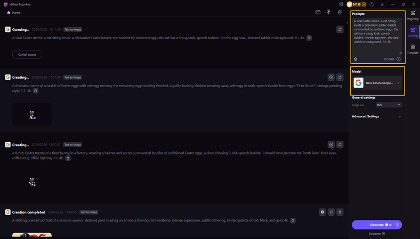Delete the completed samurai pixel art task
The image size is (420, 239).
[340, 212]
